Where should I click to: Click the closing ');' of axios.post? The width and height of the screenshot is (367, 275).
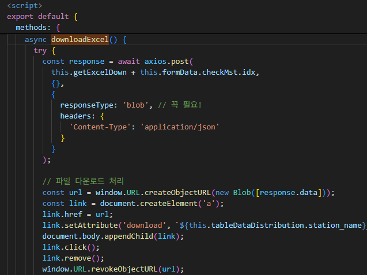[x=47, y=160]
